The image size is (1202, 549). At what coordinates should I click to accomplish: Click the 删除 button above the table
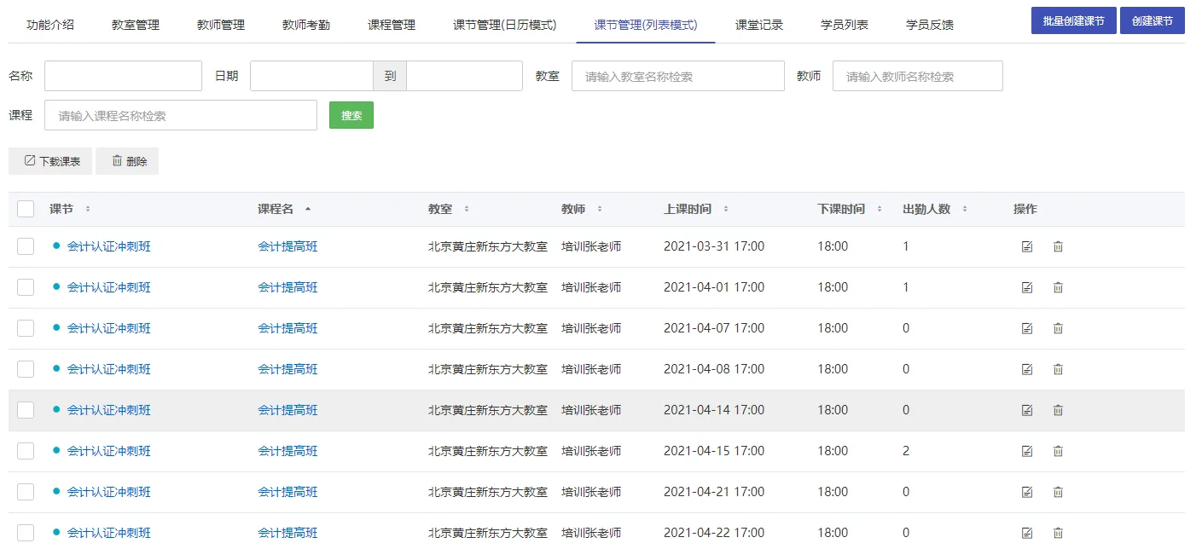(127, 161)
